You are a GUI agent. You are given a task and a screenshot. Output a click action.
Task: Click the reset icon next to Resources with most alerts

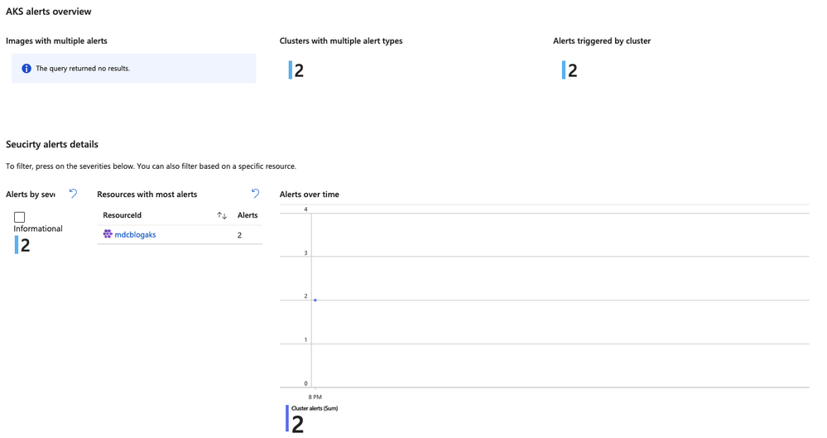[256, 194]
